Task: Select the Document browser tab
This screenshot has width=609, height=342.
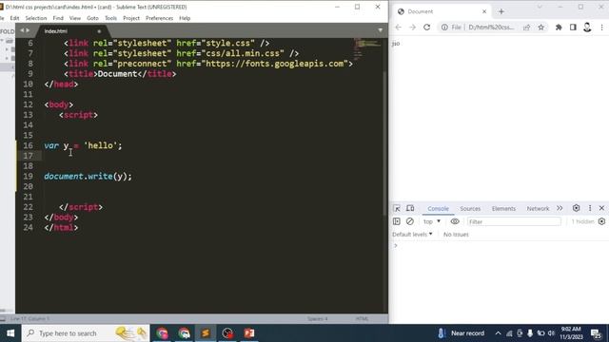Action: (x=442, y=11)
